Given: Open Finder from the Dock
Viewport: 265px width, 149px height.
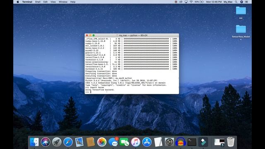Looking at the screenshot, I should click(34, 142).
